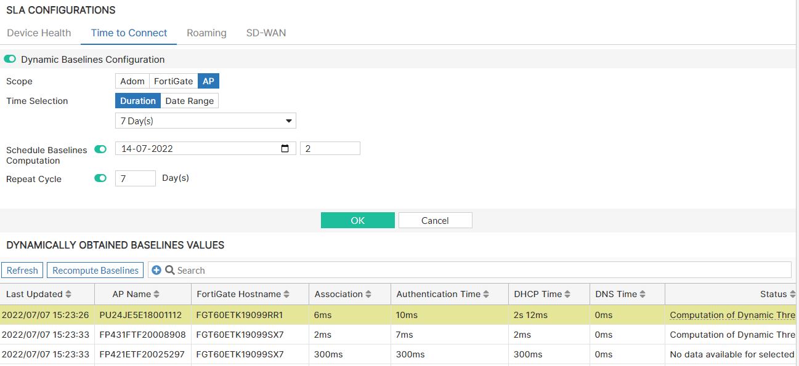Image resolution: width=799 pixels, height=366 pixels.
Task: Select Adom scope option
Action: click(x=132, y=81)
